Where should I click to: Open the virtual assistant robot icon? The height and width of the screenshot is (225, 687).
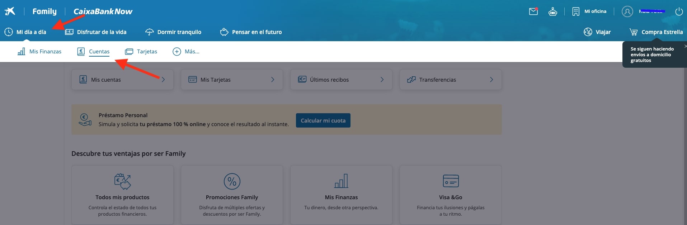click(553, 11)
